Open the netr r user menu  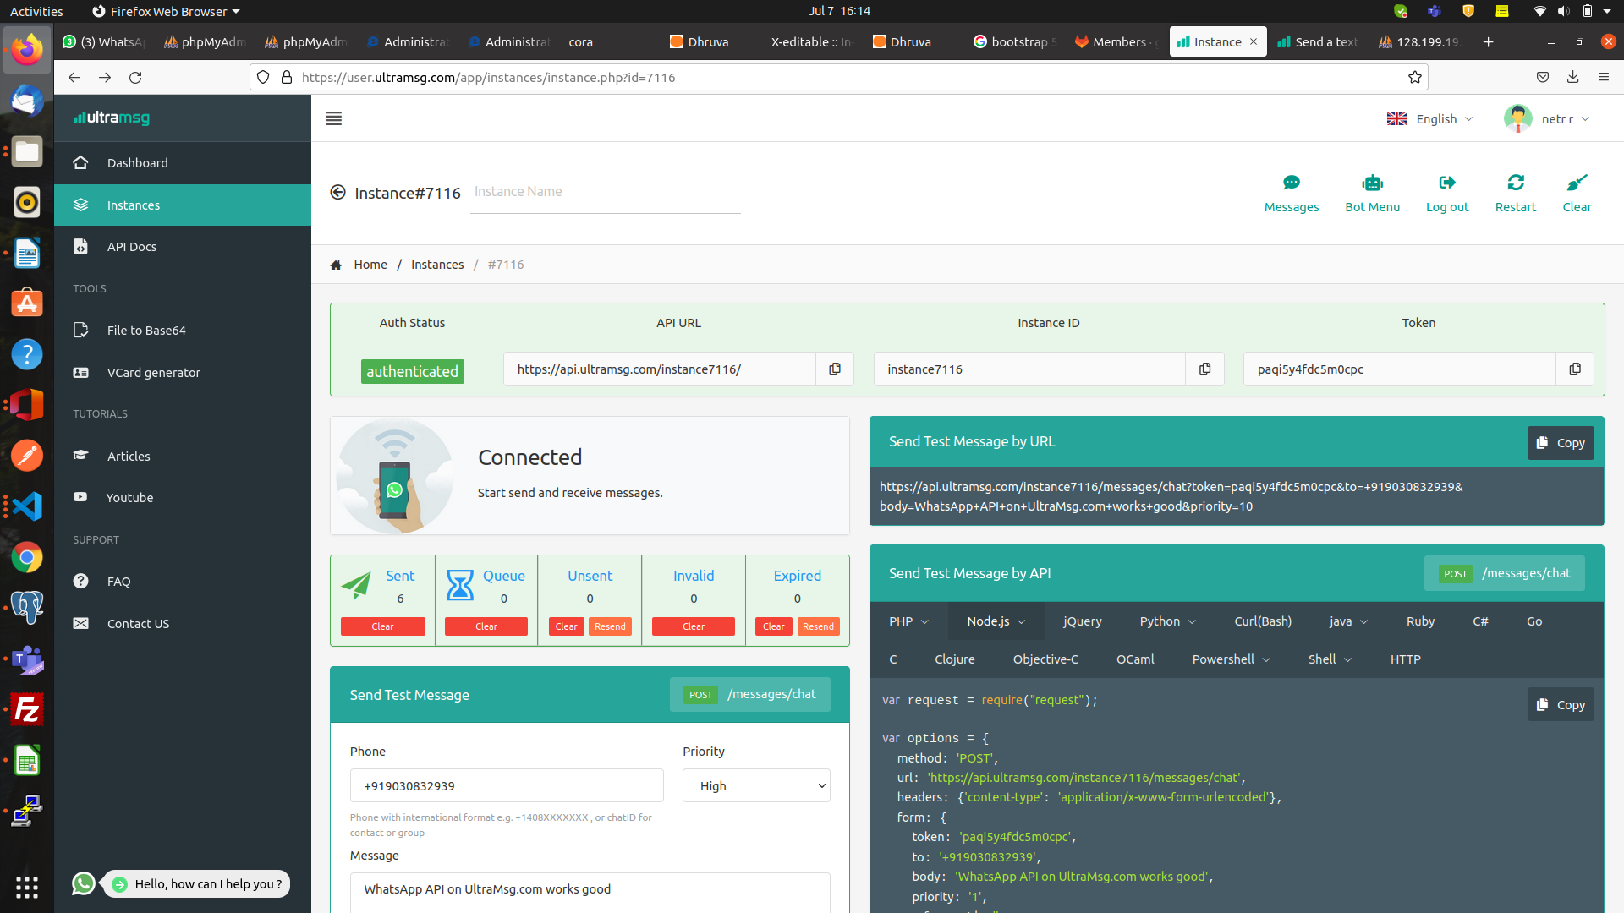point(1547,118)
